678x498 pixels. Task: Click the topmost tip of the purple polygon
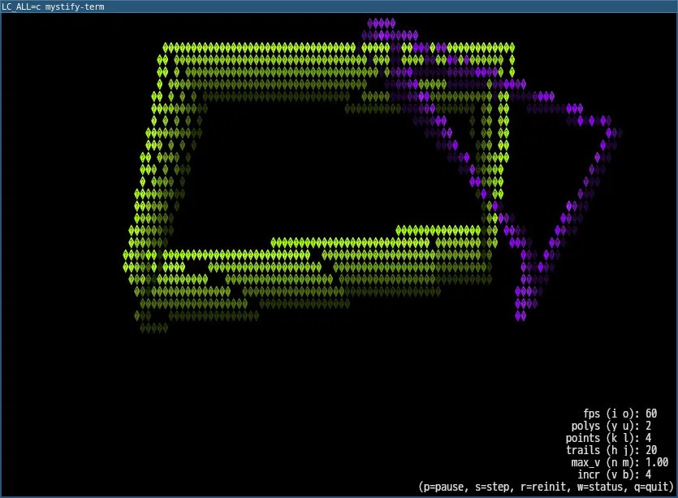[381, 23]
